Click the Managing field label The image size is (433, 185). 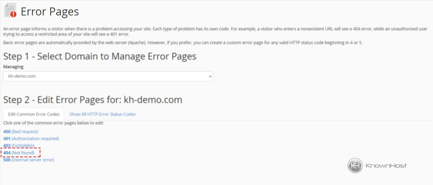13,67
